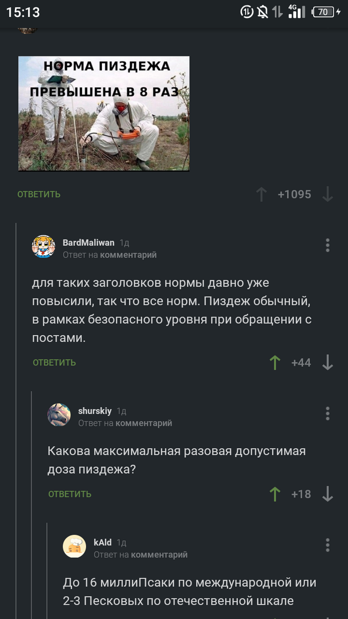This screenshot has height=619, width=348.
Task: Open the НОРМА ПИЗДЕЖА meme image
Action: point(104,113)
